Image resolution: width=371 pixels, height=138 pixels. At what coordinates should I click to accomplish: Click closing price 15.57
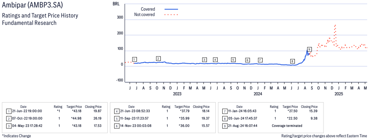coord(205,126)
